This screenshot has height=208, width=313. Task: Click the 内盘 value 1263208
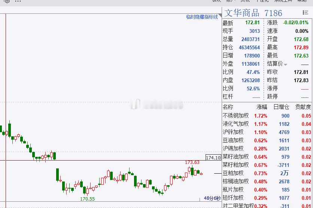coord(250,80)
